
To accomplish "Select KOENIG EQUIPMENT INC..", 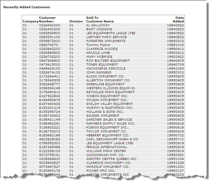I will (108, 127).
